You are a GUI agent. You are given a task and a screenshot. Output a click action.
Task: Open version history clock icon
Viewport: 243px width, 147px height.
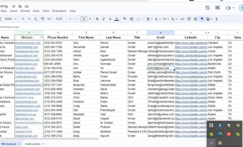(208, 8)
